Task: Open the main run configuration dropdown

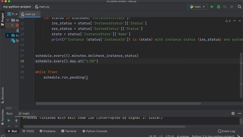Action: pyautogui.click(x=197, y=7)
